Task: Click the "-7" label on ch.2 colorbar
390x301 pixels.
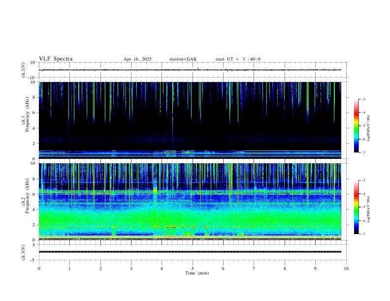Action: coord(363,234)
